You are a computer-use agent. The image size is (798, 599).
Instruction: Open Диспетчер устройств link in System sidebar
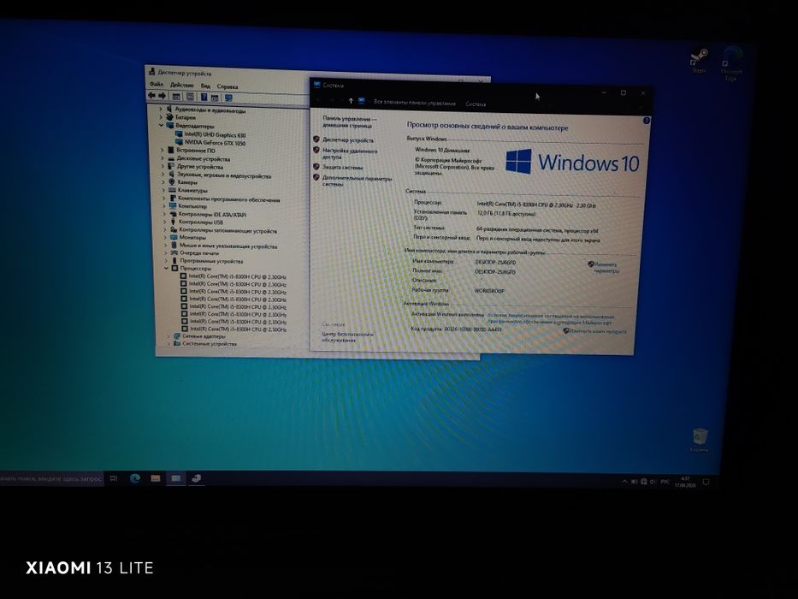[x=347, y=140]
